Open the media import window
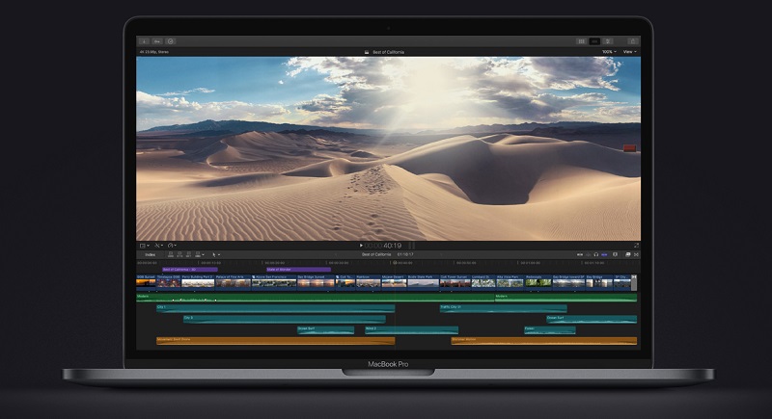This screenshot has width=772, height=419. coord(144,41)
